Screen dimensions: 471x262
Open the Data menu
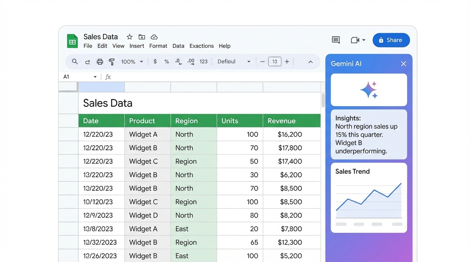coord(178,46)
